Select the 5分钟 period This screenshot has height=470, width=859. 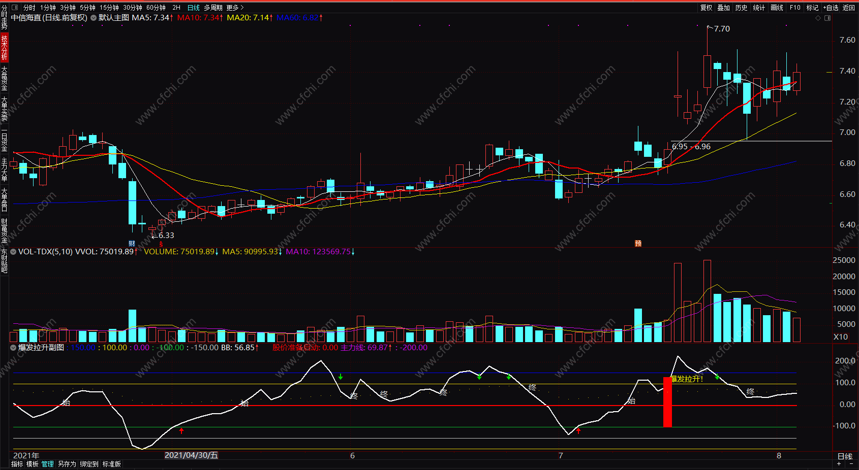[x=87, y=8]
